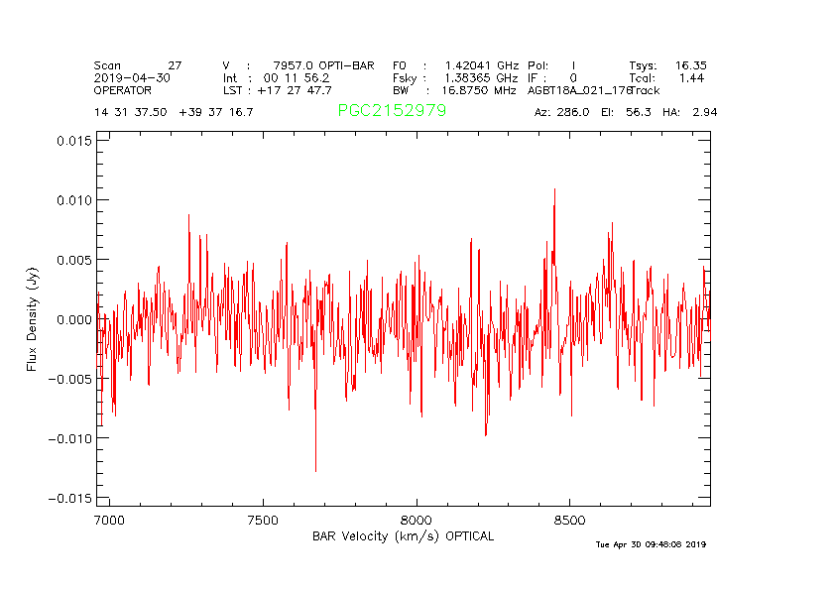Screen dimensions: 835x590
Task: Click the 0.000 flux tick label
Action: 72,319
